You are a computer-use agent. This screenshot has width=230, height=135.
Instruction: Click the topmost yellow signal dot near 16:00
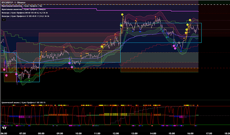[x=190, y=20]
